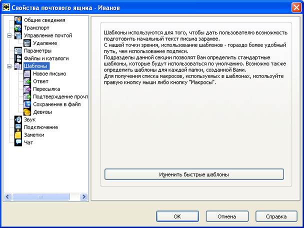Click the Файлы и каталоги icon
Viewport: 304px width, 228px height.
tap(18, 58)
